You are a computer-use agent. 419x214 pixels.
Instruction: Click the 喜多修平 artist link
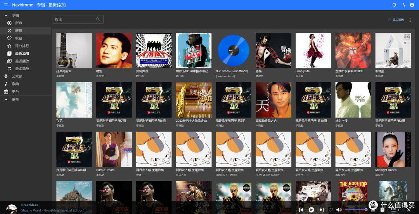pos(341,175)
